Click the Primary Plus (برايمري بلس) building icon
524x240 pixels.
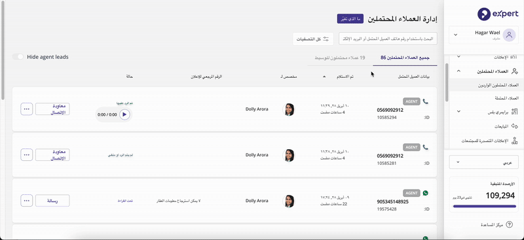514,112
